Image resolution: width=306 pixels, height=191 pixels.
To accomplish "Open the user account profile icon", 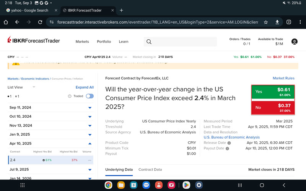I will tap(294, 42).
